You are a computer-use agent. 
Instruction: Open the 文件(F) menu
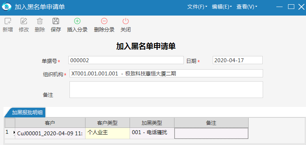(197, 7)
